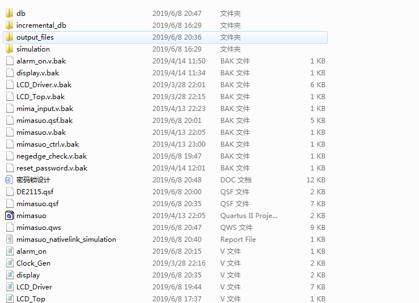This screenshot has height=303, width=419.
Task: Click the reset_password.v.bak file icon
Action: [10, 168]
